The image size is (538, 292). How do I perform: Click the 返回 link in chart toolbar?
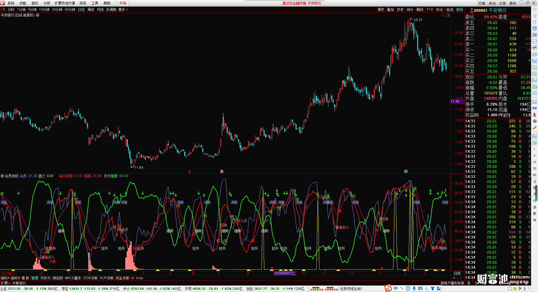click(x=460, y=10)
